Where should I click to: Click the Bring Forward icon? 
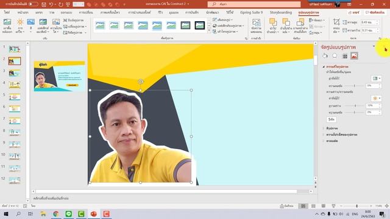[273, 22]
